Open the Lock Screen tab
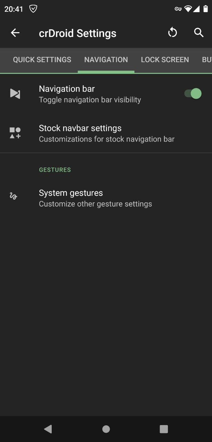This screenshot has width=212, height=442. click(x=165, y=60)
